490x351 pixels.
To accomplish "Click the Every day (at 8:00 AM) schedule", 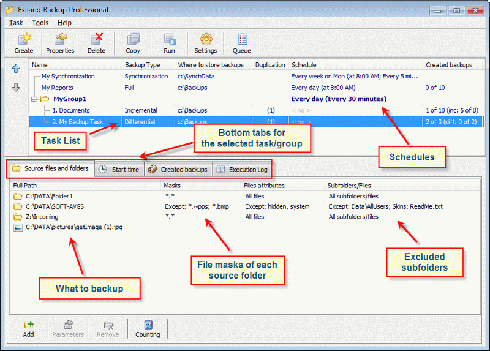I will coord(323,88).
